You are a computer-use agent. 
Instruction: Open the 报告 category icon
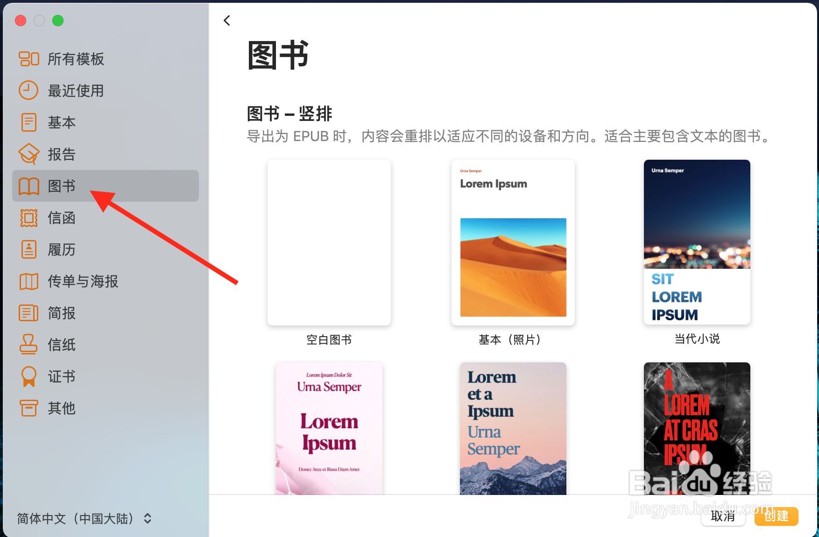tap(28, 154)
